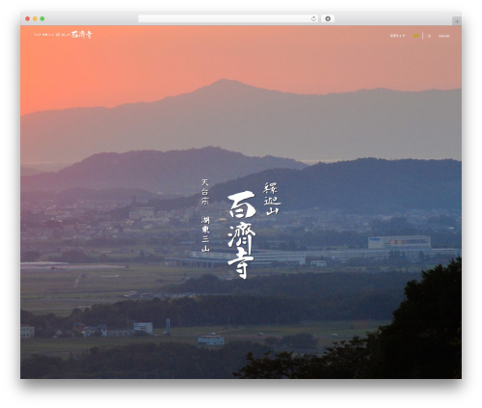Click the large 百濟寺 calligraphy title
Image resolution: width=482 pixels, height=408 pixels.
point(242,235)
